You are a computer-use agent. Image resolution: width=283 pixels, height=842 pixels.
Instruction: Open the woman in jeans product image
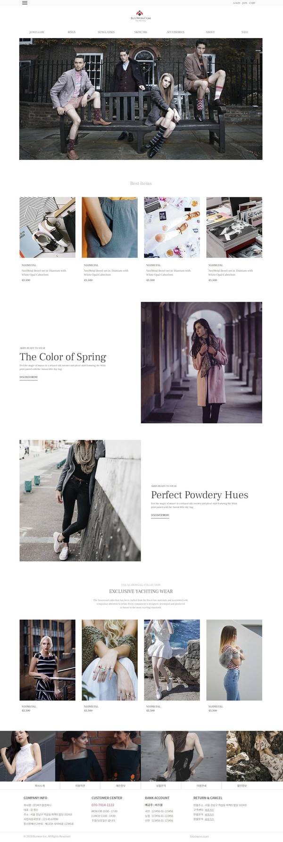(234, 660)
